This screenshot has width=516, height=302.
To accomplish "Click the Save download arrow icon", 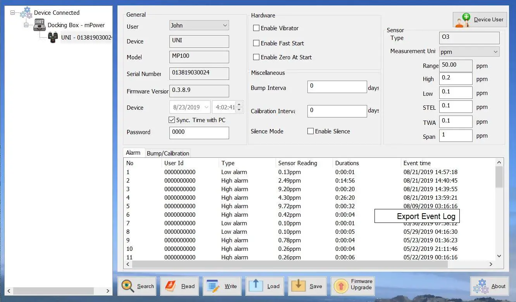I will pyautogui.click(x=299, y=285).
